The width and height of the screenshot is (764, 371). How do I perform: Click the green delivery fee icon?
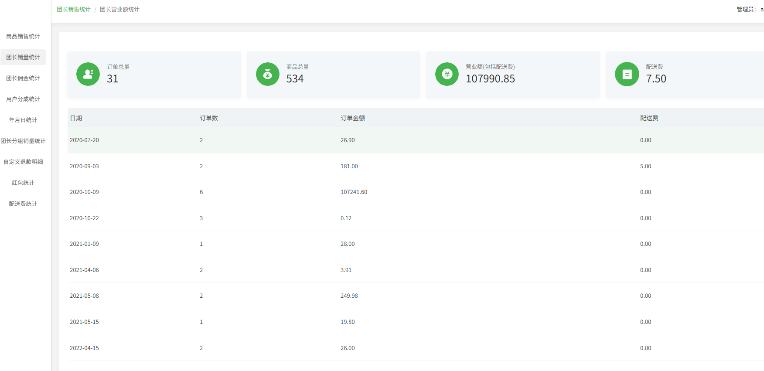627,74
